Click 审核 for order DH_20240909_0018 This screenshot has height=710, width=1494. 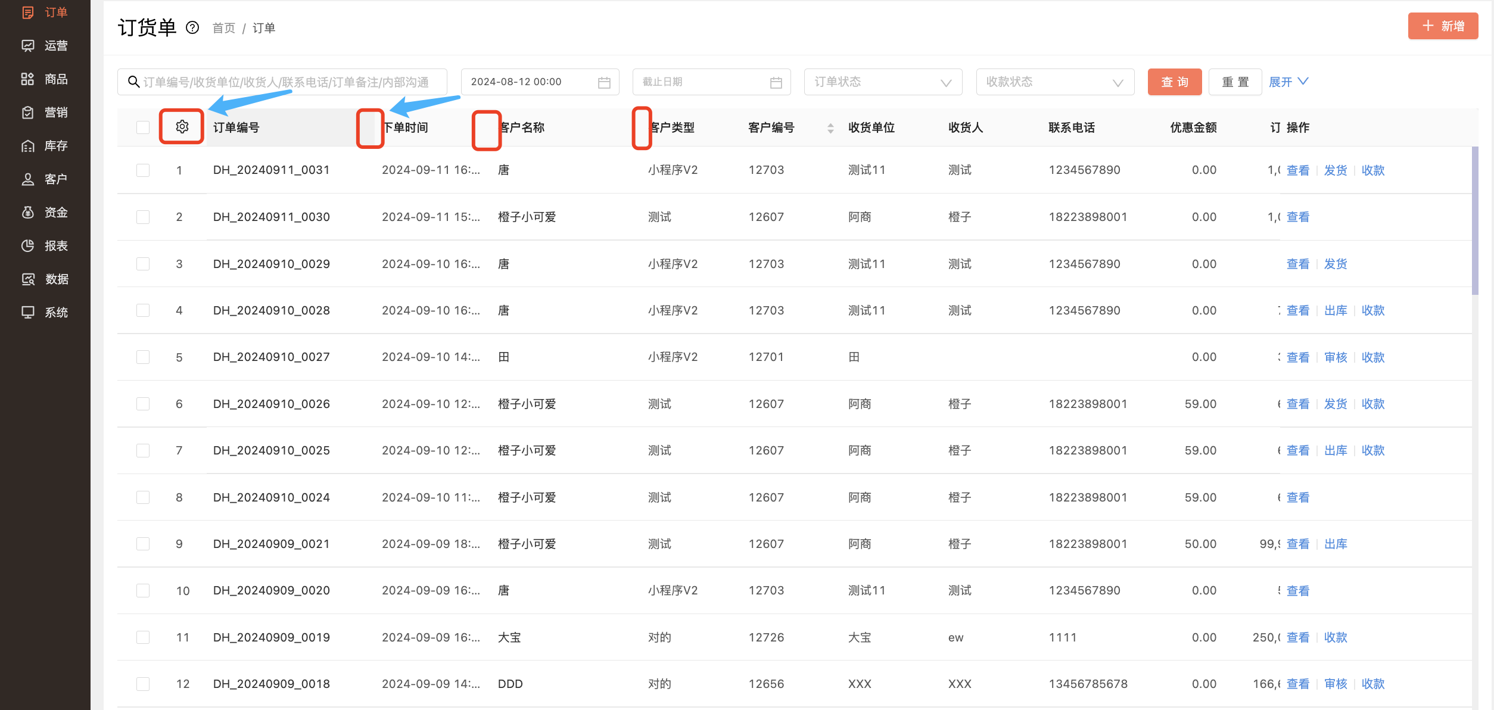coord(1336,684)
